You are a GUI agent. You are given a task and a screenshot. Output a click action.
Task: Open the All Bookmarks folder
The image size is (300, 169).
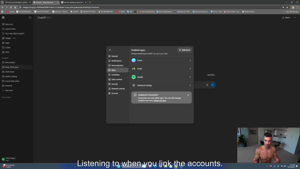[x=292, y=12]
